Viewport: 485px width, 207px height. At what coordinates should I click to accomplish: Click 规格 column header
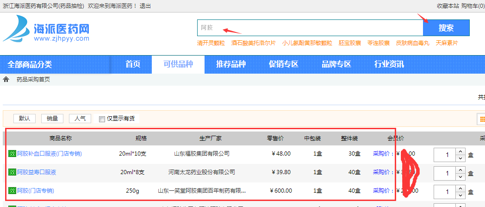tap(141, 138)
